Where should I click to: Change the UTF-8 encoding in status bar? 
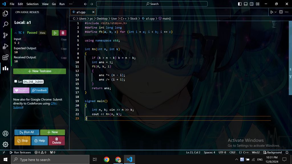(x=222, y=152)
